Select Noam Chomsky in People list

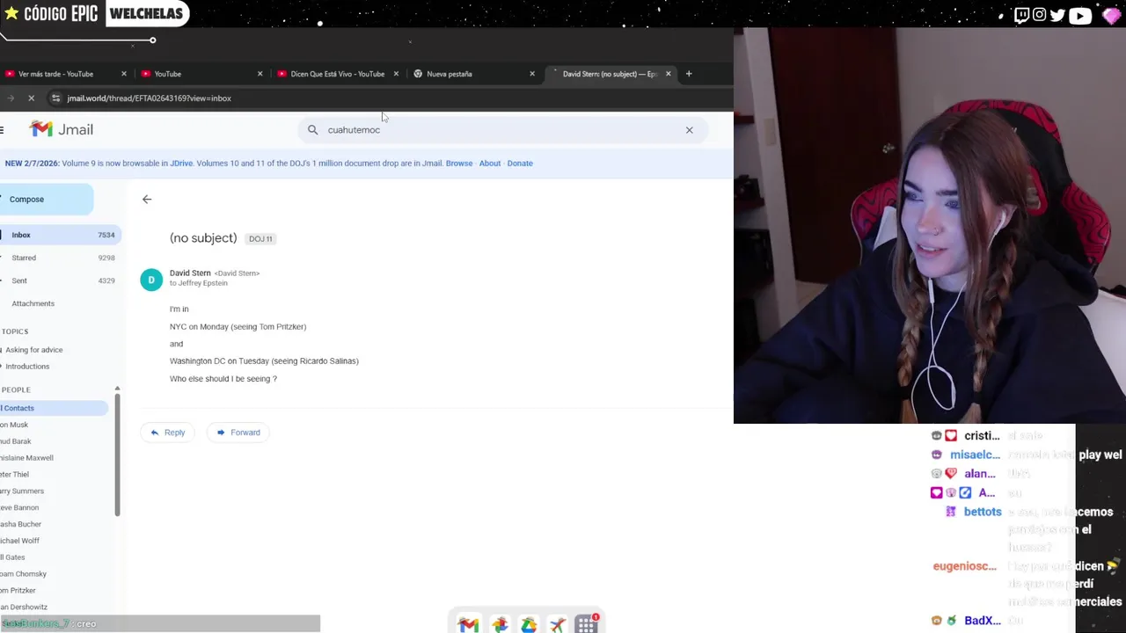point(23,574)
